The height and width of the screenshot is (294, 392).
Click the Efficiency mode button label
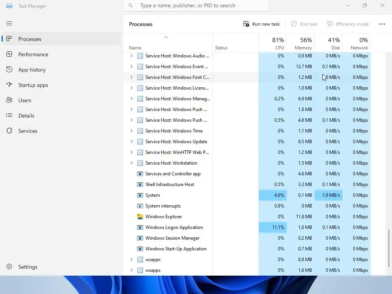[352, 24]
